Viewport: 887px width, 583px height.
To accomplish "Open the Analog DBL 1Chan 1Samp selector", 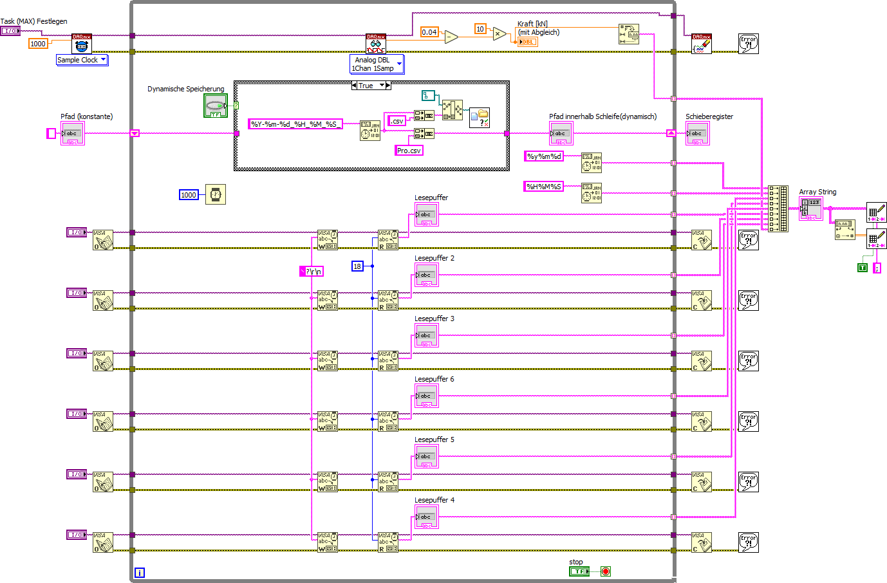I will [377, 64].
